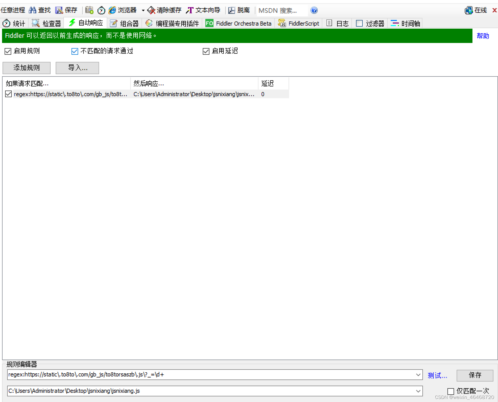Click the 如果请求匹配 column header

point(67,83)
